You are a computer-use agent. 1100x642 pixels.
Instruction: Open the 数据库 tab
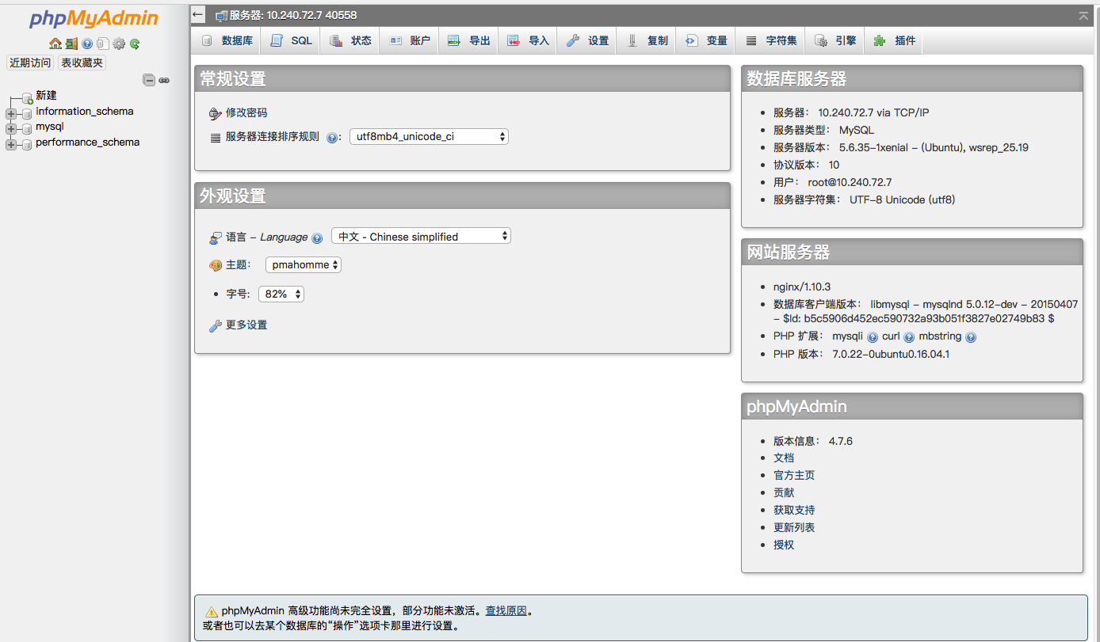click(227, 40)
